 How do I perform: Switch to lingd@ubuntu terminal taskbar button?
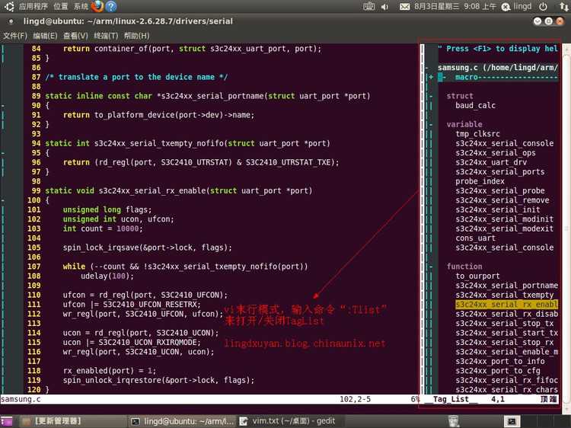point(183,421)
